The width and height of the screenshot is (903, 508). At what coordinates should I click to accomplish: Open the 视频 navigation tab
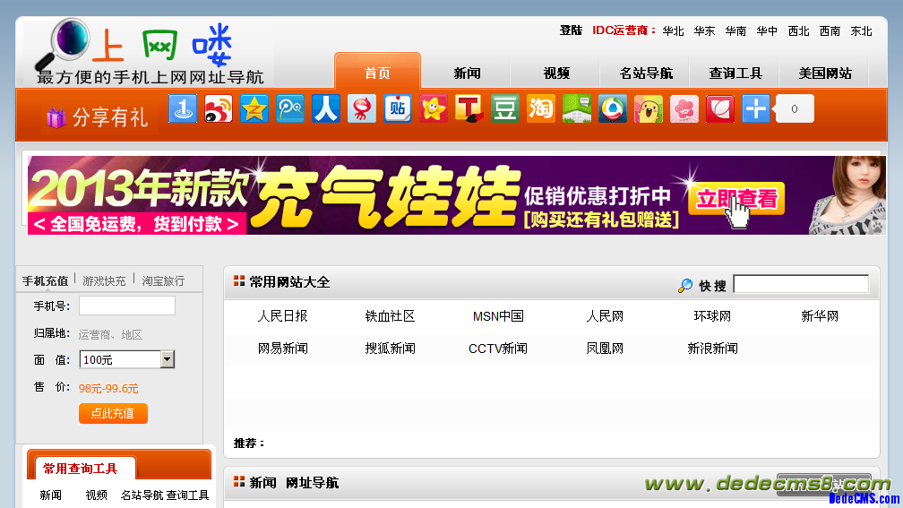coord(556,73)
